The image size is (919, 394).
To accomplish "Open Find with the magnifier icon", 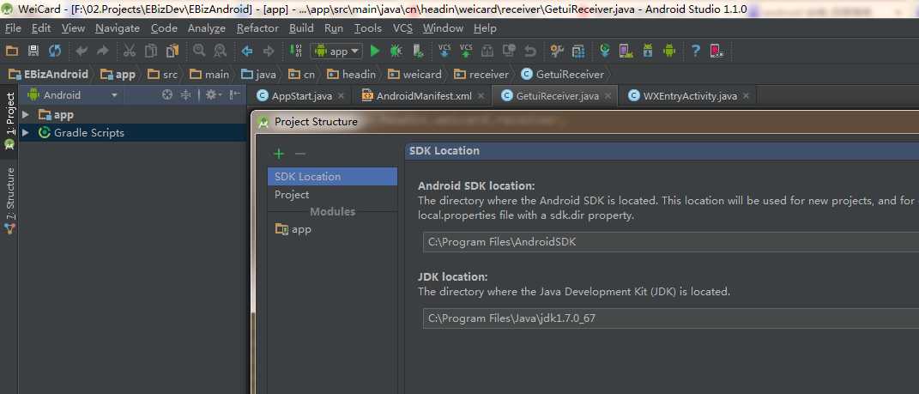I will pyautogui.click(x=199, y=51).
